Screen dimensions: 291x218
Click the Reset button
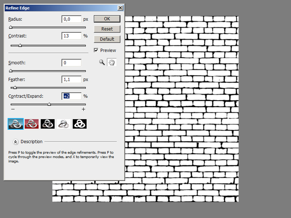point(107,29)
